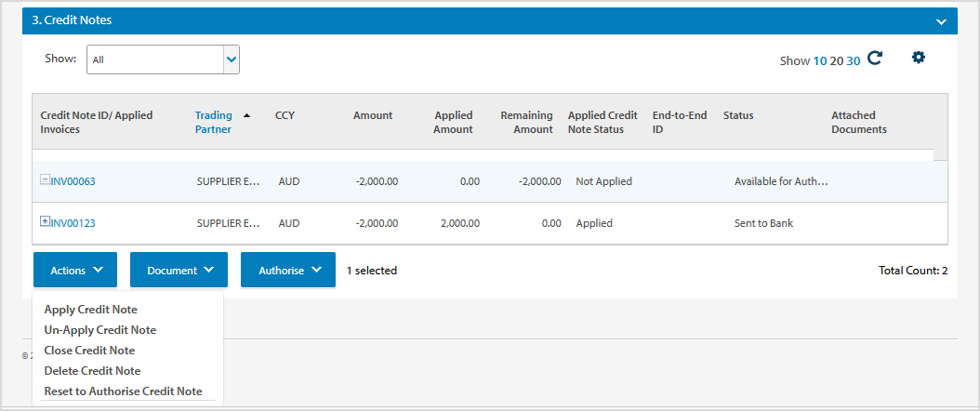Viewport: 980px width, 411px height.
Task: Click the Available for Auth… status cell
Action: point(781,181)
